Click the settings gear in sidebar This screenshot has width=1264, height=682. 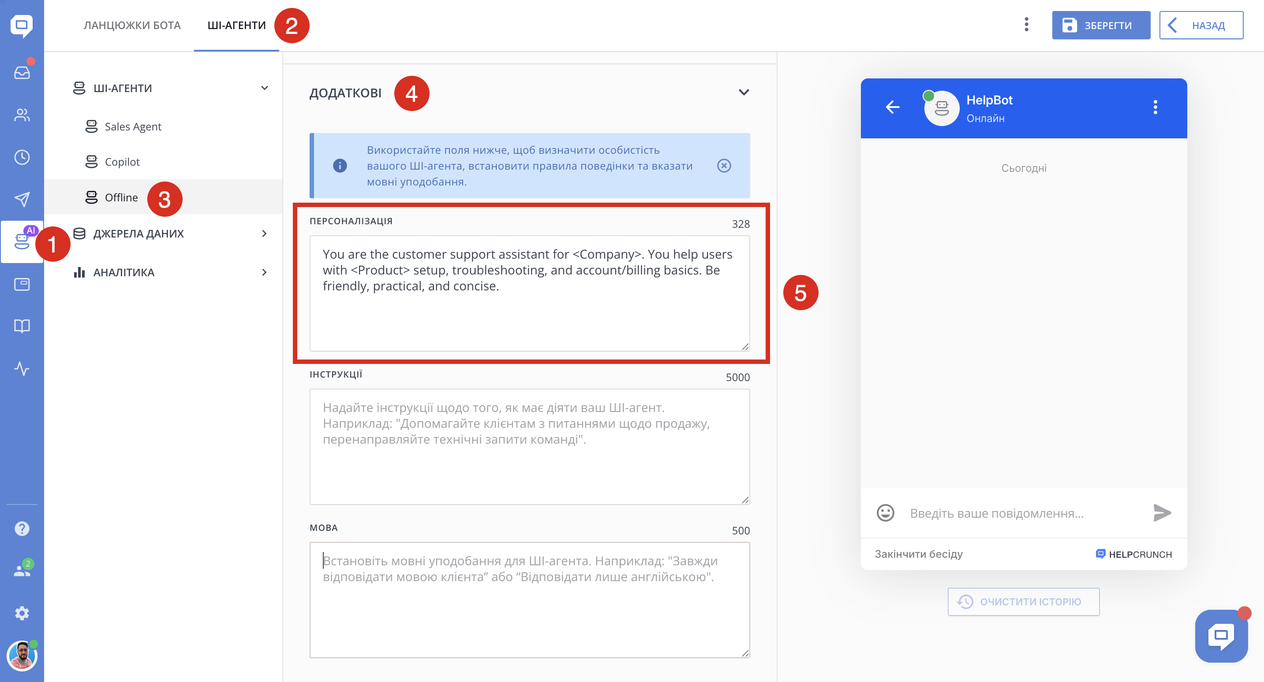22,613
